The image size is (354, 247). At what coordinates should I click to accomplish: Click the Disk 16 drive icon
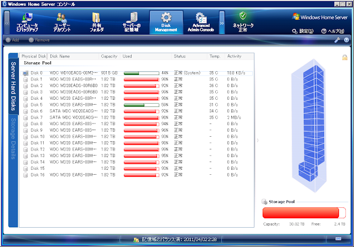pyautogui.click(x=25, y=175)
